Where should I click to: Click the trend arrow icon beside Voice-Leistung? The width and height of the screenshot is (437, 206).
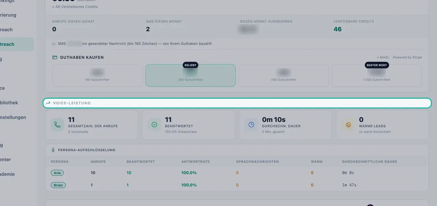pyautogui.click(x=48, y=103)
